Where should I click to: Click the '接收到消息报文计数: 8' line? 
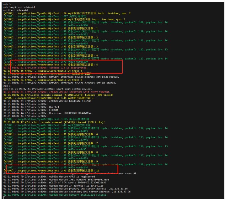coord(51,152)
